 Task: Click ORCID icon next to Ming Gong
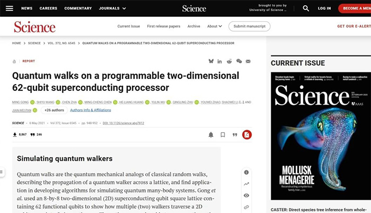pyautogui.click(x=32, y=102)
